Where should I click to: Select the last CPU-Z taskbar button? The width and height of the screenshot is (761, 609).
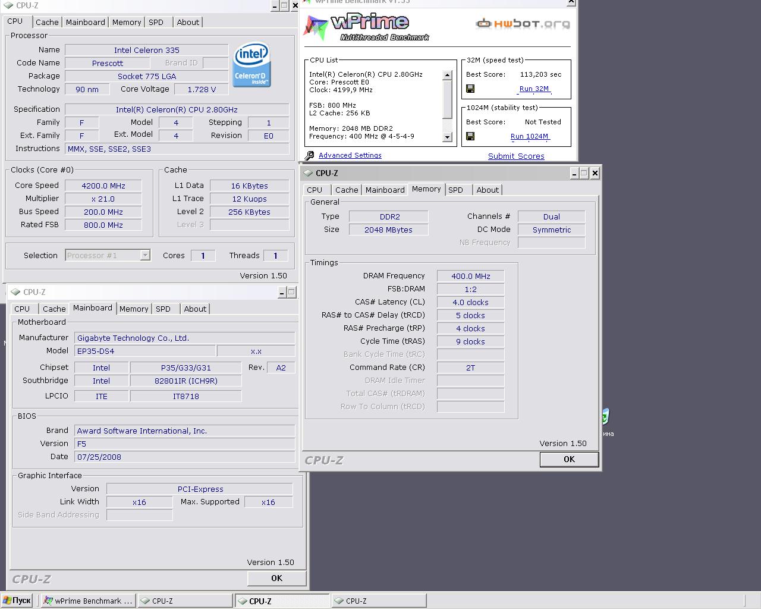[x=379, y=601]
